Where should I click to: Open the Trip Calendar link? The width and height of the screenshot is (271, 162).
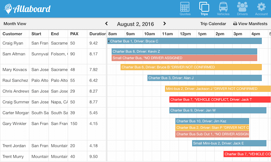click(x=213, y=24)
